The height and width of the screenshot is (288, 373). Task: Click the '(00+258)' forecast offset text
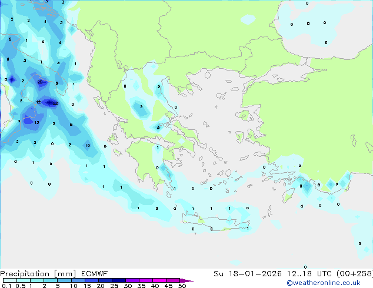pos(355,274)
